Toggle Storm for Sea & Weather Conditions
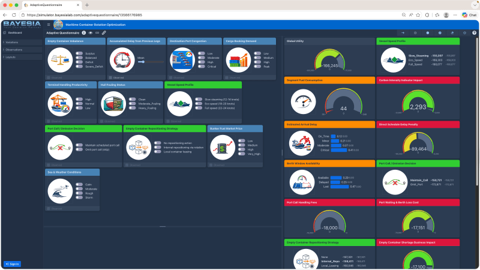480x270 pixels. (79, 197)
